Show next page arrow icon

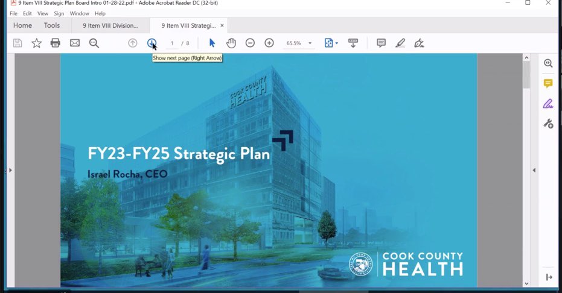(x=152, y=43)
